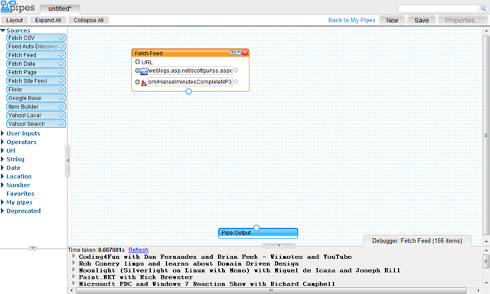Select the untitled* pipe tab
This screenshot has width=490, height=294.
(x=60, y=8)
